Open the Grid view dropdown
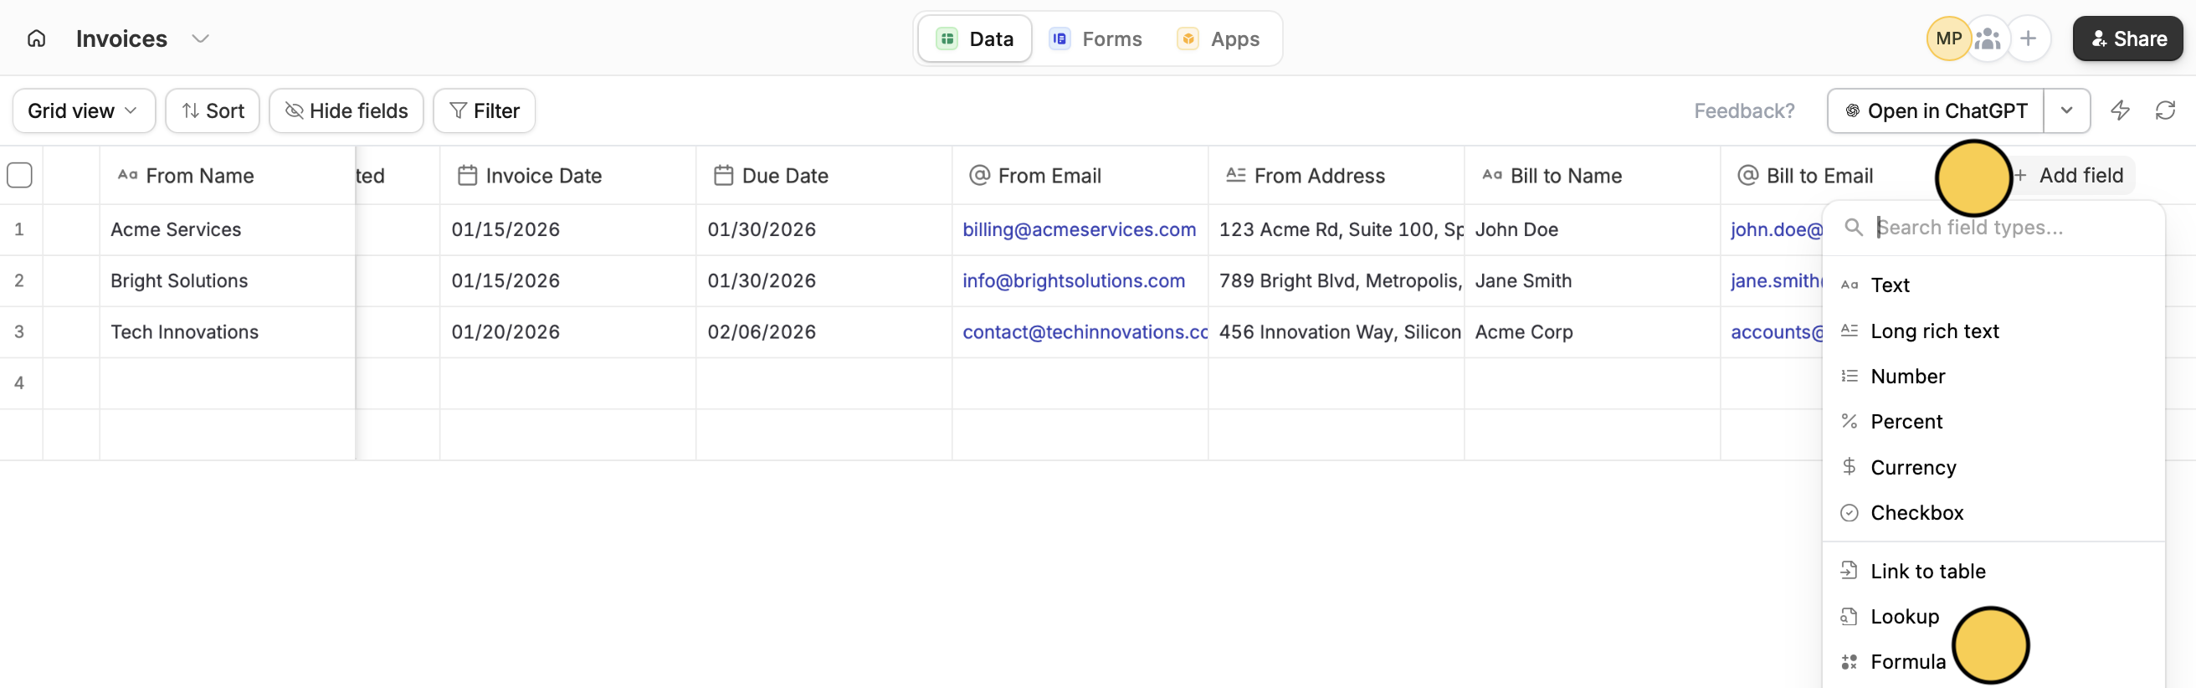The width and height of the screenshot is (2196, 688). [84, 110]
